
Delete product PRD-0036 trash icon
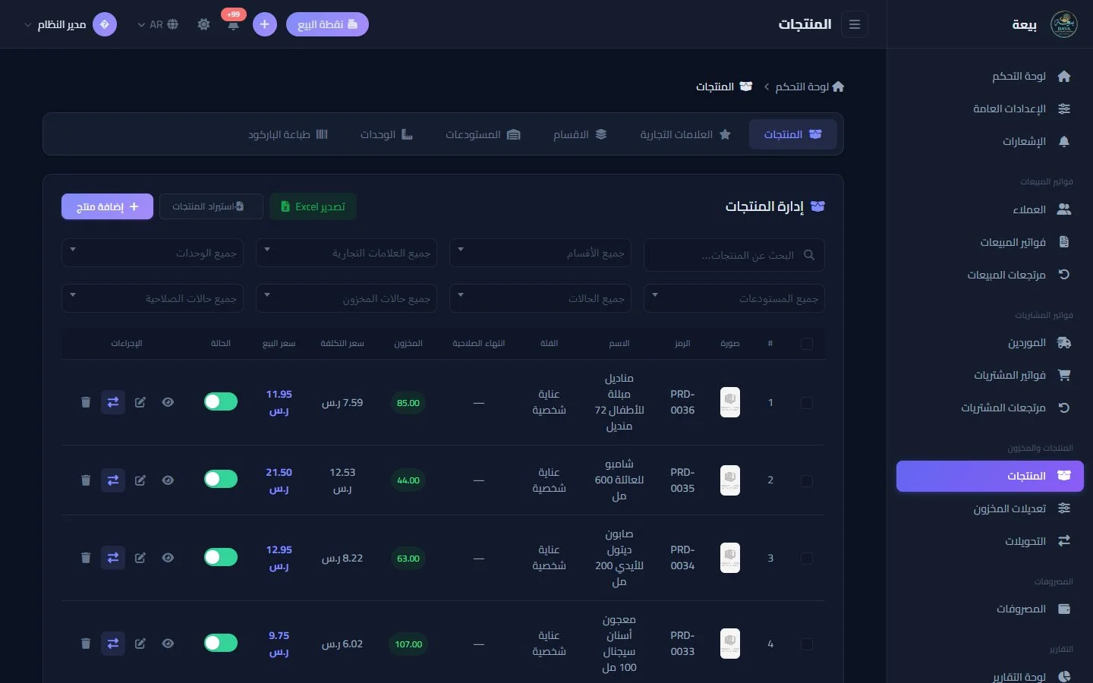tap(86, 402)
